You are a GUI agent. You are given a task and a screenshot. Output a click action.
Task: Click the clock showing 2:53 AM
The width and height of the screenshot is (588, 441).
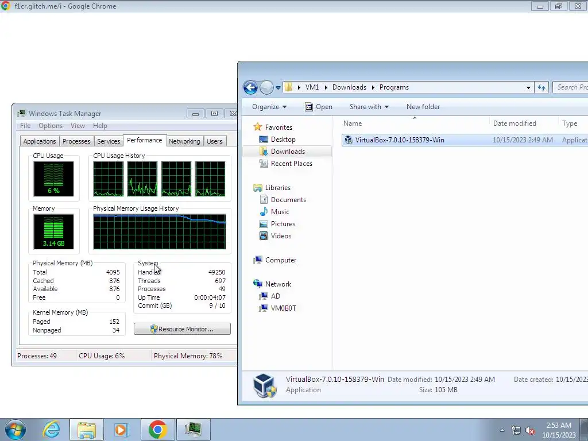tap(559, 430)
